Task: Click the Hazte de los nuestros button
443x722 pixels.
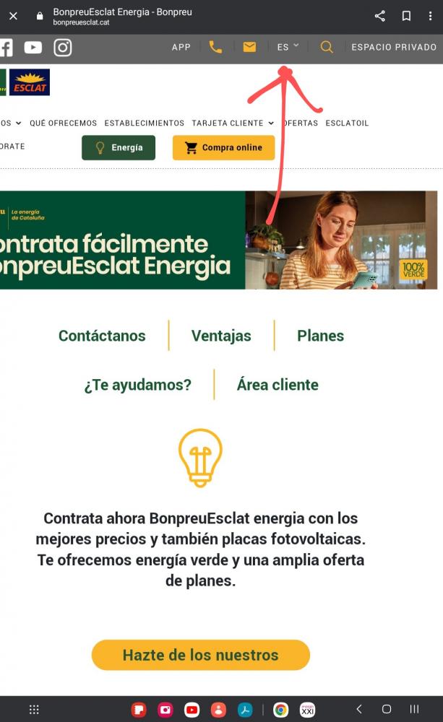Action: 200,655
